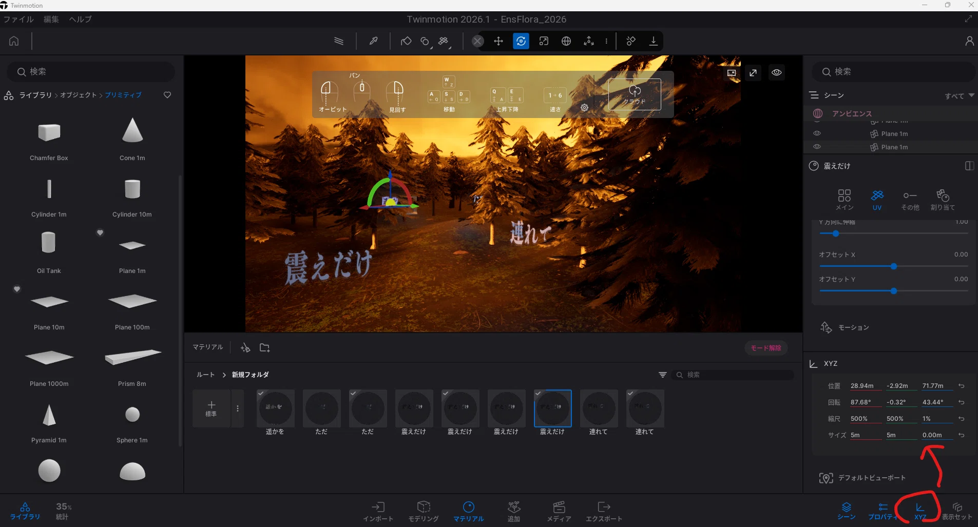The image size is (978, 527).
Task: Favorite the Primitives library heart icon
Action: point(167,95)
